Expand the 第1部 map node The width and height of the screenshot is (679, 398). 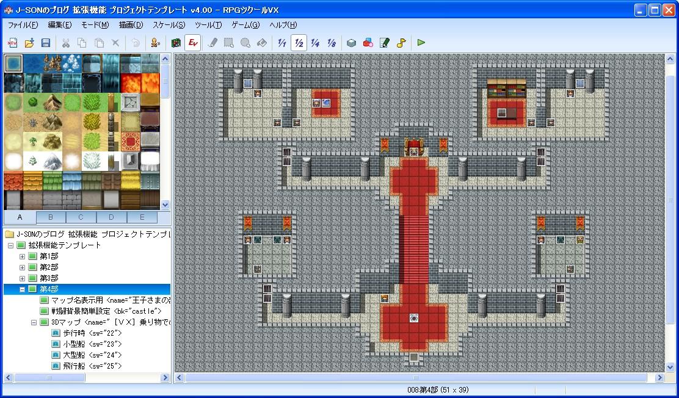22,256
